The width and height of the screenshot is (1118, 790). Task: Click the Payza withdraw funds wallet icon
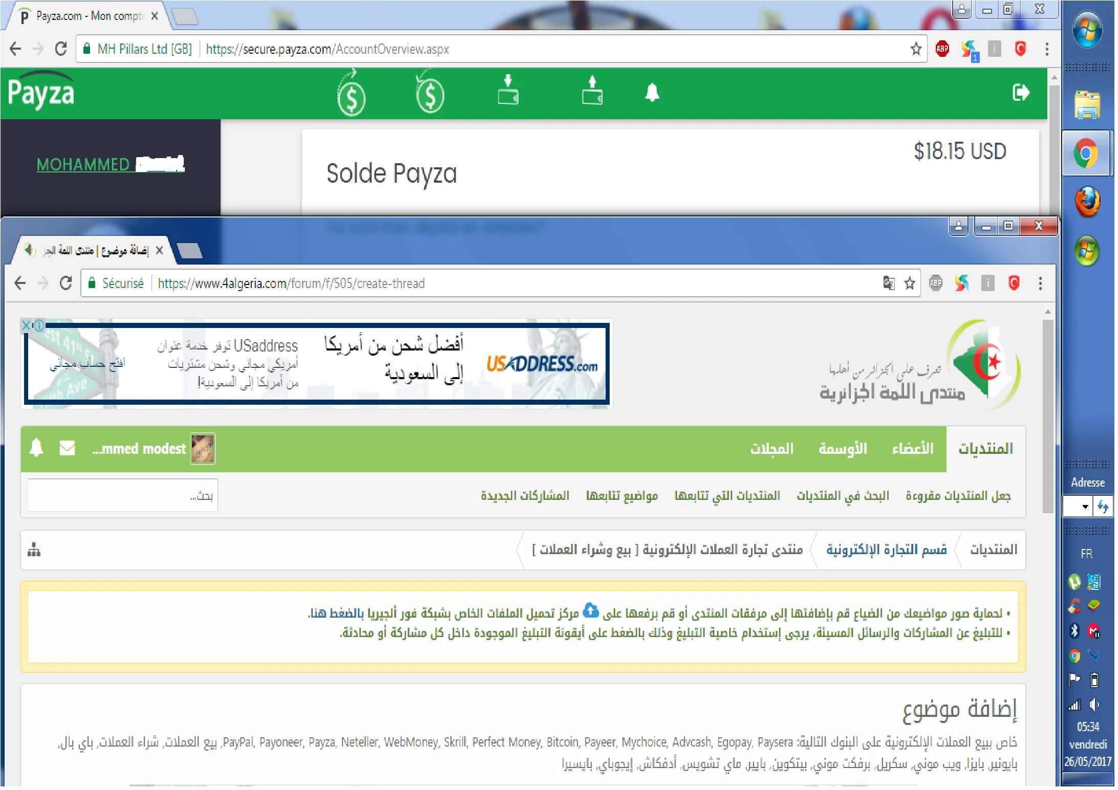592,91
